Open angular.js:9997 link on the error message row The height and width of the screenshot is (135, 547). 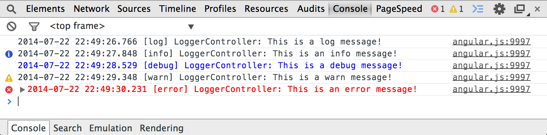(x=491, y=89)
